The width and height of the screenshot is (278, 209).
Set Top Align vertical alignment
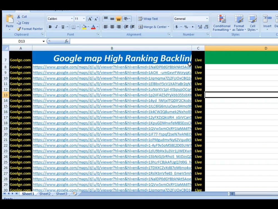tap(106, 18)
